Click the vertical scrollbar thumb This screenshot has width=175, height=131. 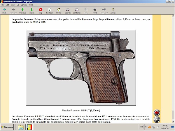pos(173,115)
